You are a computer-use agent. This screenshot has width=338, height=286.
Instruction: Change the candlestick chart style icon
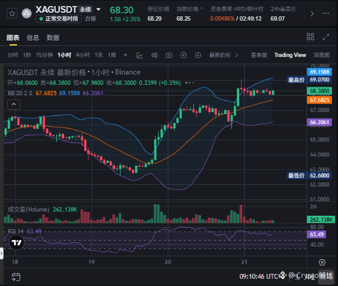(154, 55)
